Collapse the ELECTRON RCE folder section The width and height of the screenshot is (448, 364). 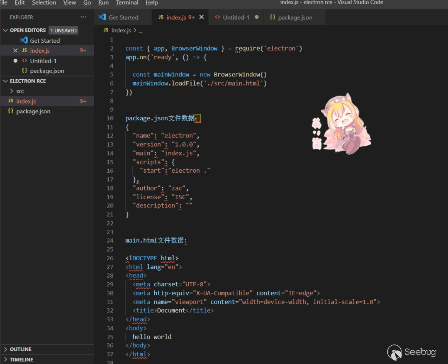5,81
